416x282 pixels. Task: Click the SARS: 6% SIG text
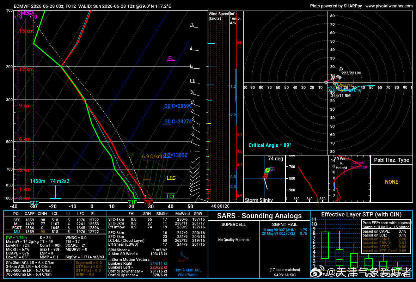coord(285,275)
